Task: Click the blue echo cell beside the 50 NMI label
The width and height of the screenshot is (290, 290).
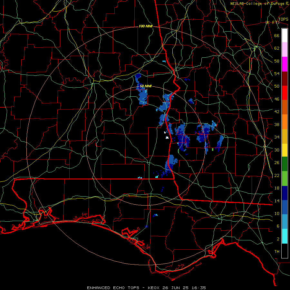Action: pos(142,90)
